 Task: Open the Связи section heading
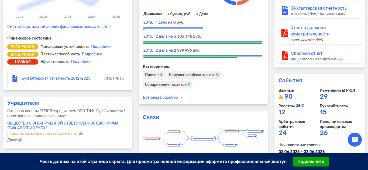point(151,117)
